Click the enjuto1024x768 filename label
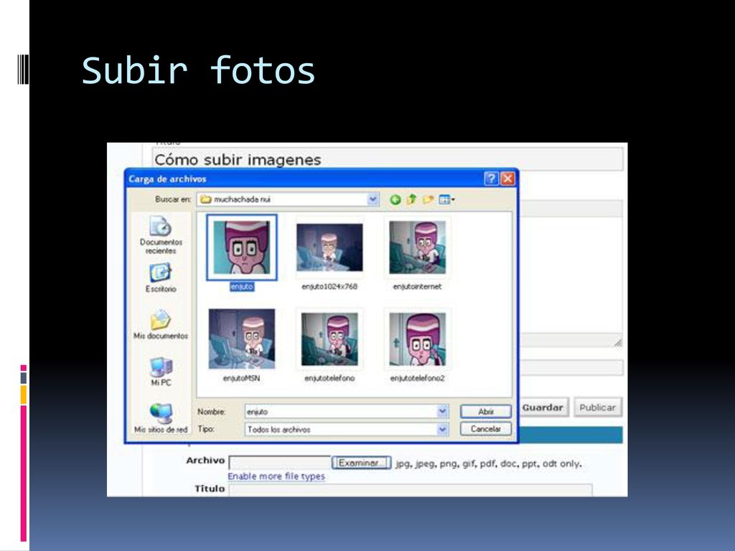The height and width of the screenshot is (551, 735). coord(329,286)
